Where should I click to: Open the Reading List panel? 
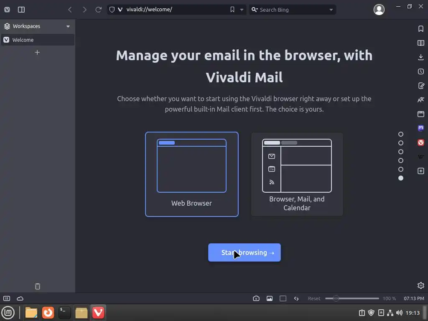pyautogui.click(x=420, y=43)
